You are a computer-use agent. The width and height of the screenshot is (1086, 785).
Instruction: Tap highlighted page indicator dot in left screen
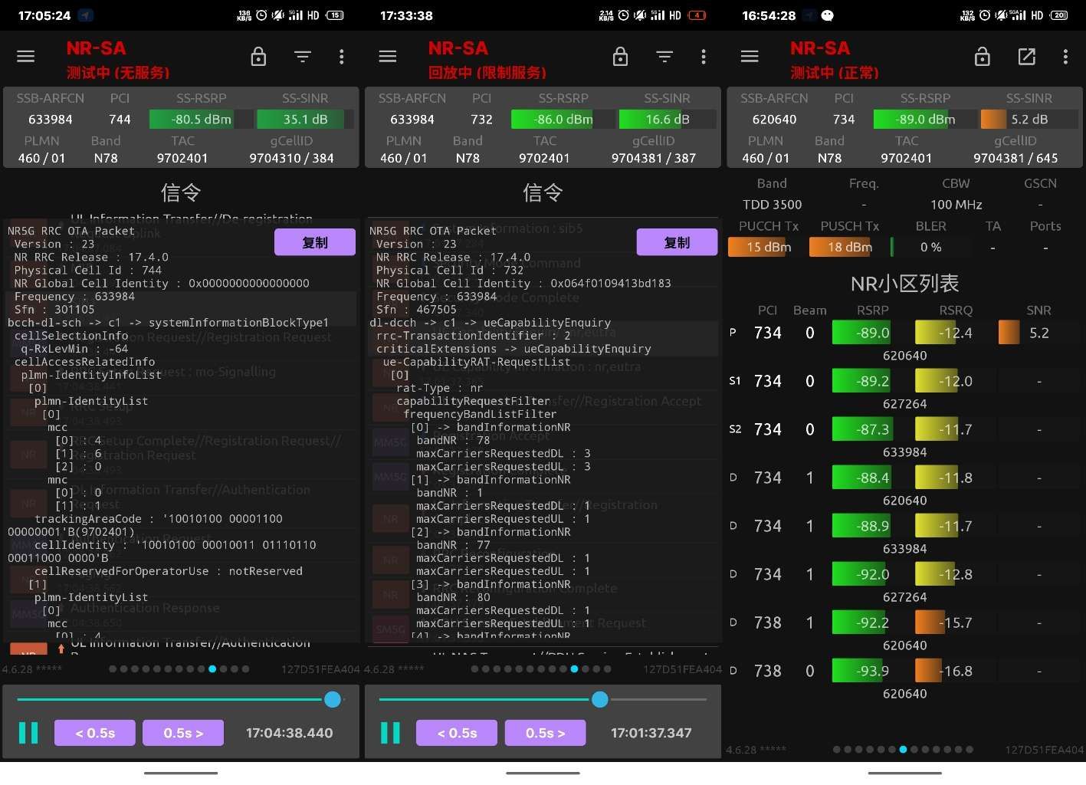click(x=212, y=669)
